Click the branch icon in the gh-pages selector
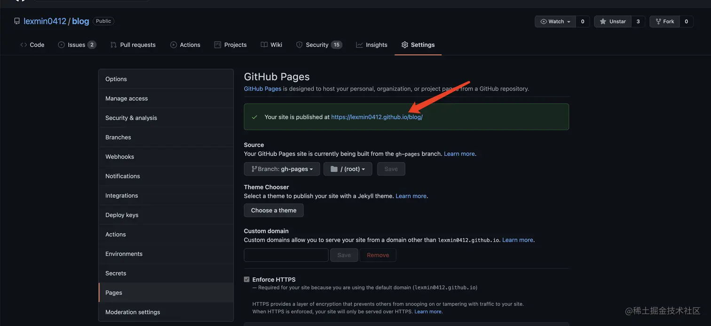Screen dimensions: 711x326 pos(254,169)
